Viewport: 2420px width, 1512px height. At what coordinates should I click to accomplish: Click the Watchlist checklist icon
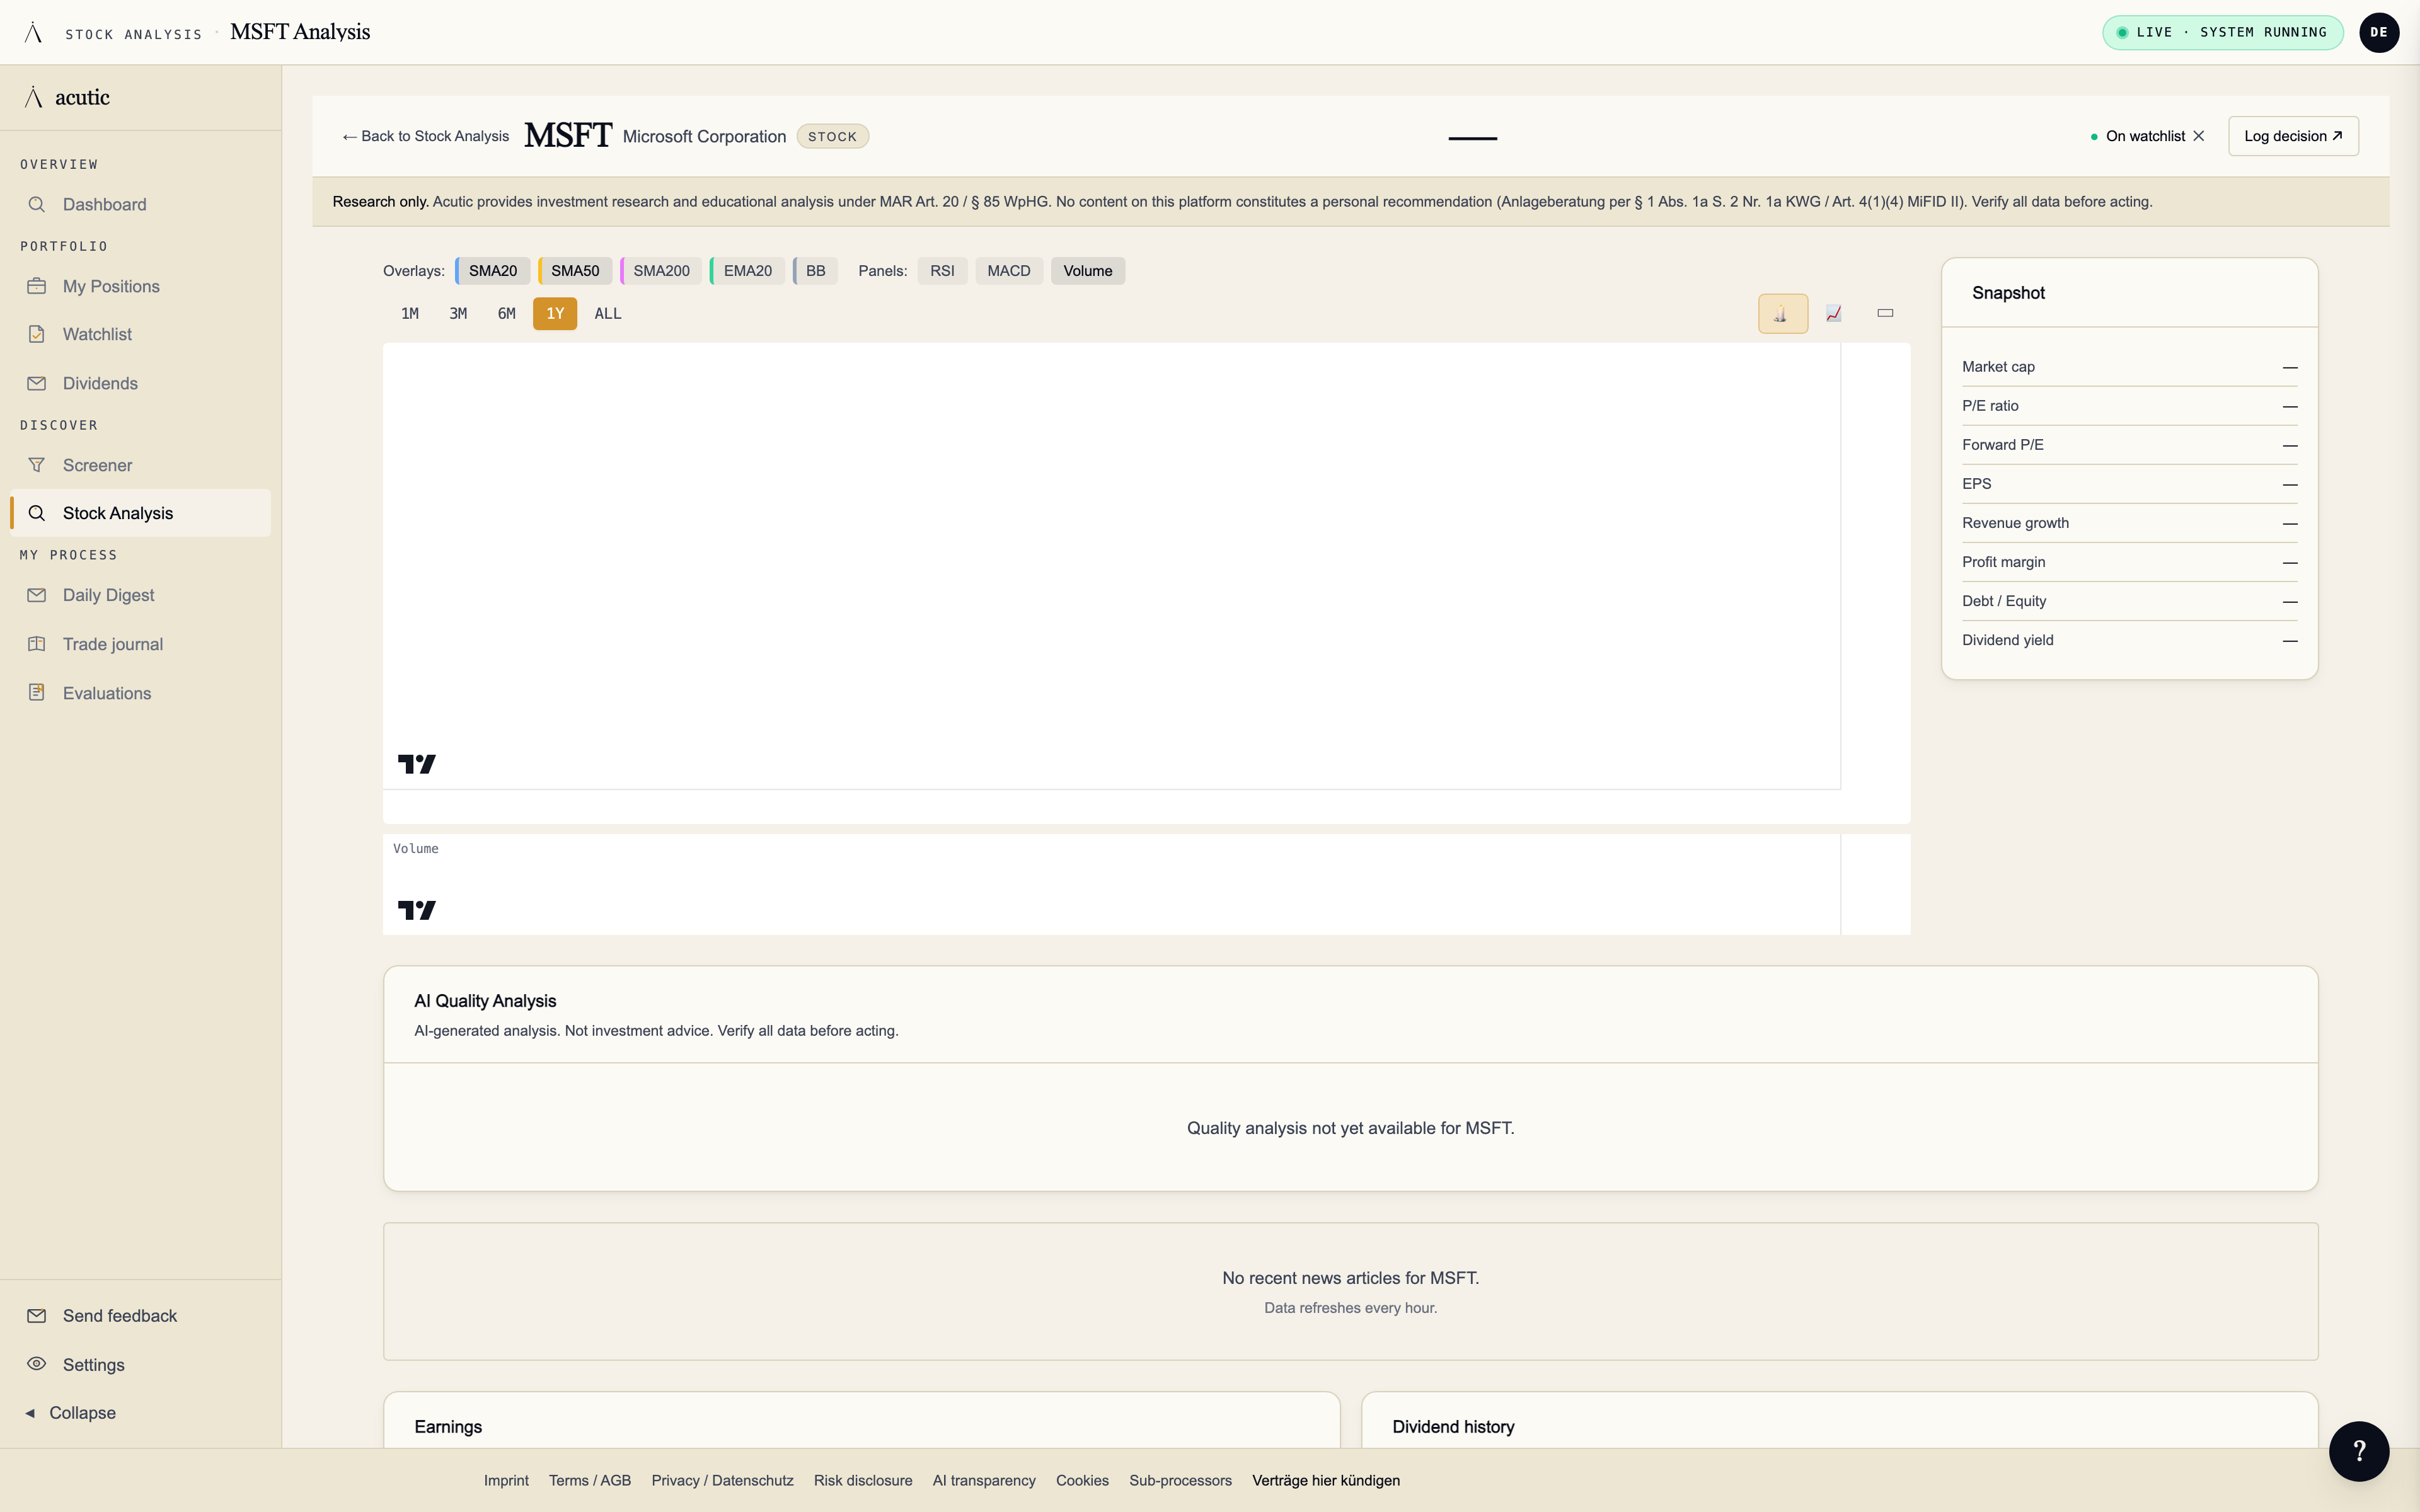[x=37, y=334]
